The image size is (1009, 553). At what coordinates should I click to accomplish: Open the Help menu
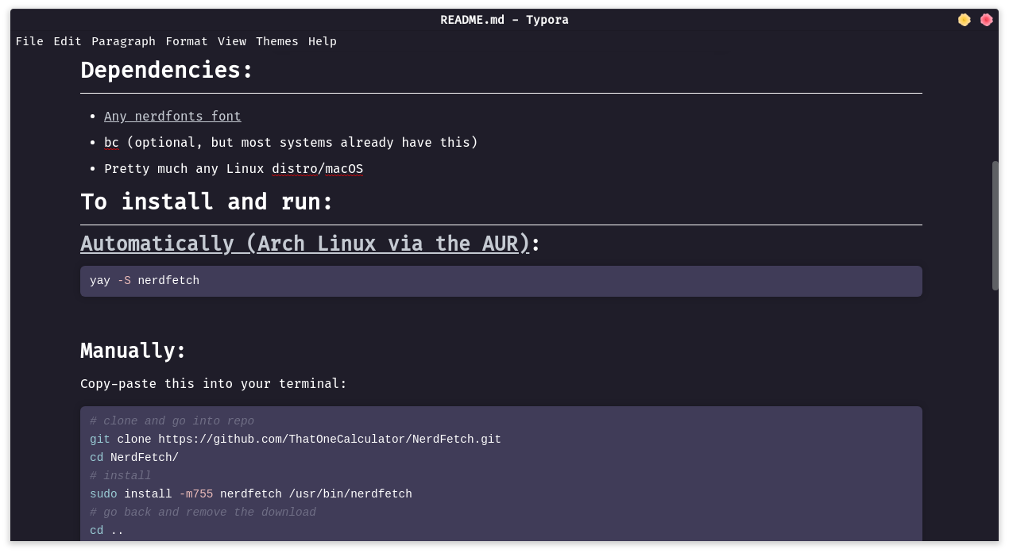click(323, 41)
